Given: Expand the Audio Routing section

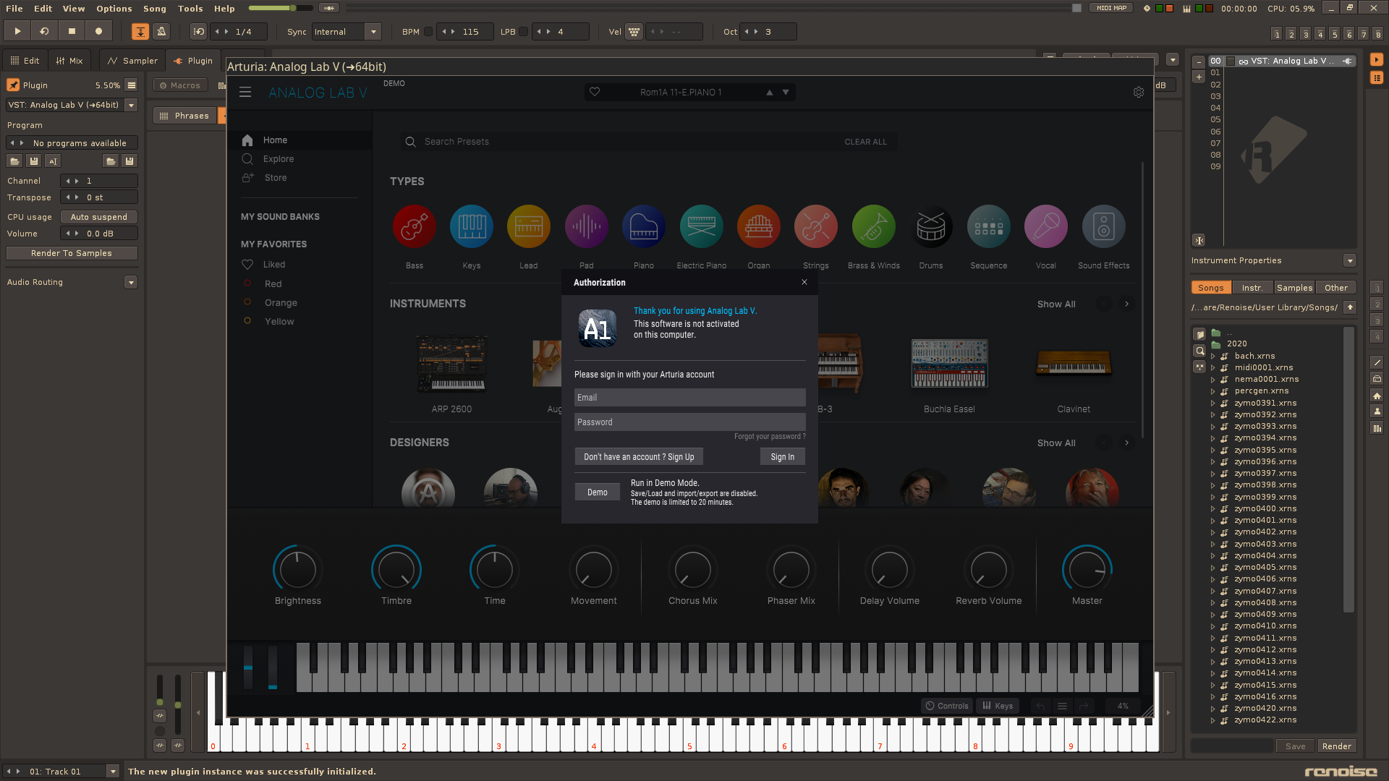Looking at the screenshot, I should click(x=131, y=282).
